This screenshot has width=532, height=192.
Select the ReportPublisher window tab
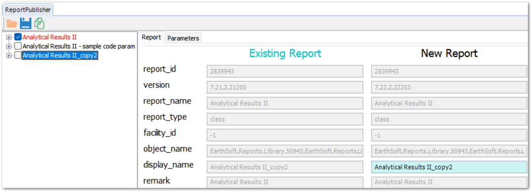click(28, 9)
